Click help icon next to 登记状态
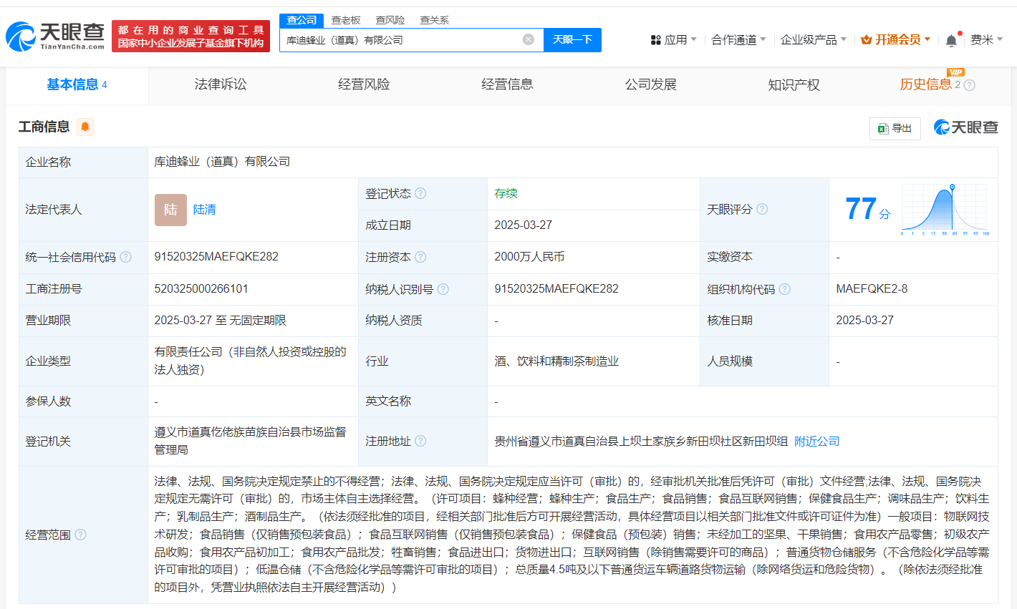1017x609 pixels. click(420, 193)
